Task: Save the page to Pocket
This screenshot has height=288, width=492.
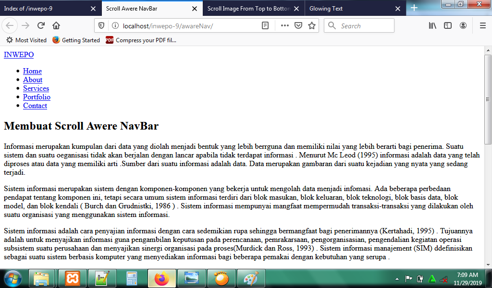Action: coord(298,26)
